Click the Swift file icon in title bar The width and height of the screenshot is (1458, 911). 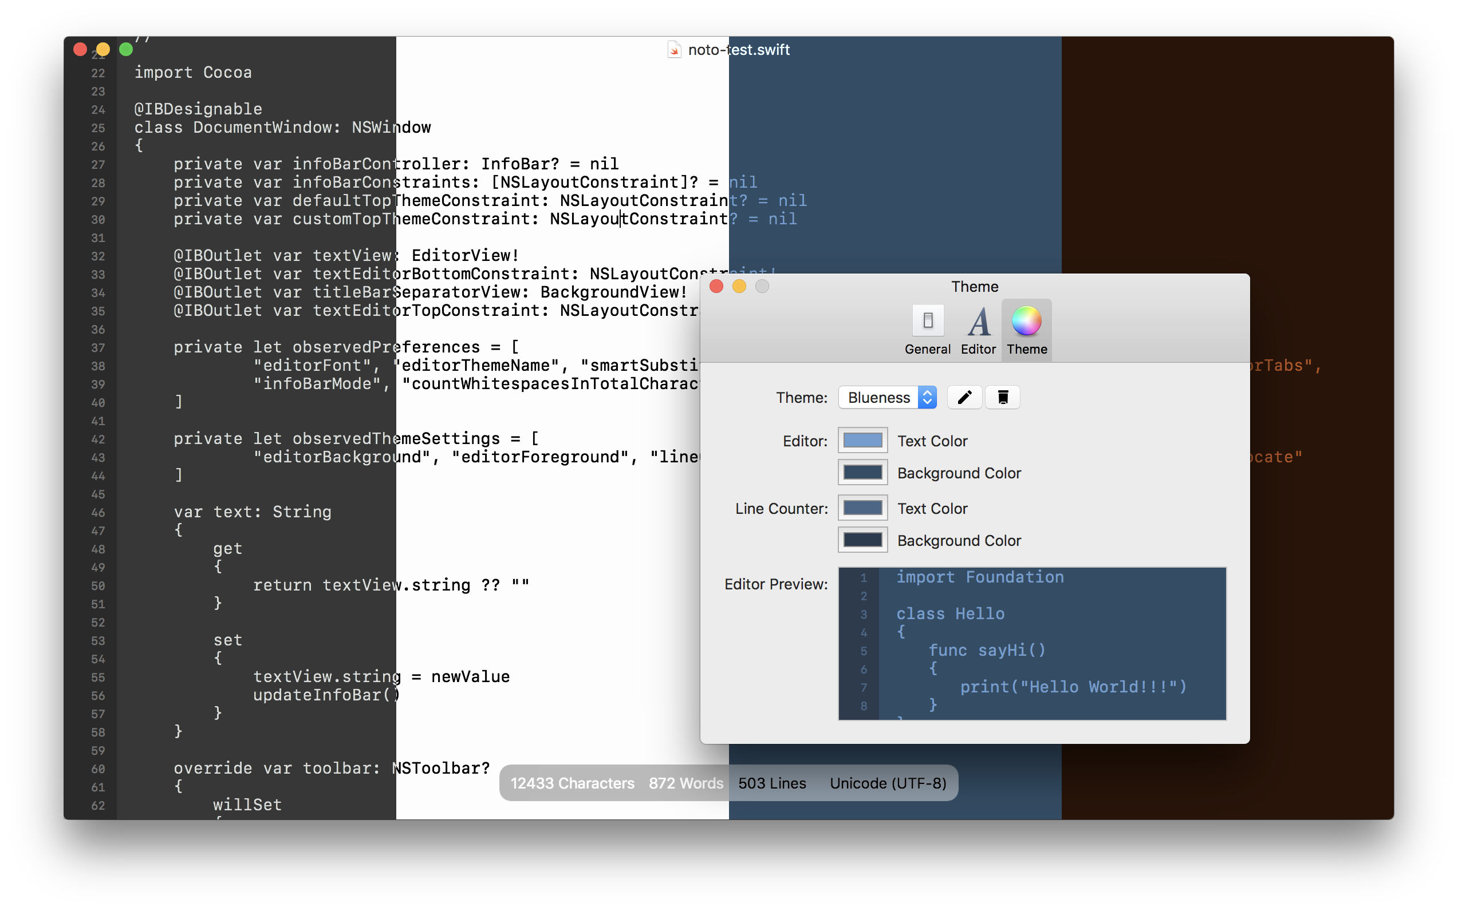(674, 50)
